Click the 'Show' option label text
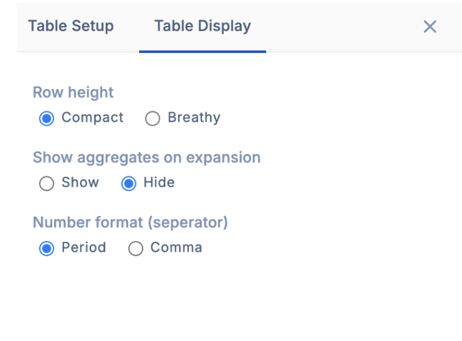The width and height of the screenshot is (462, 341). click(x=80, y=182)
